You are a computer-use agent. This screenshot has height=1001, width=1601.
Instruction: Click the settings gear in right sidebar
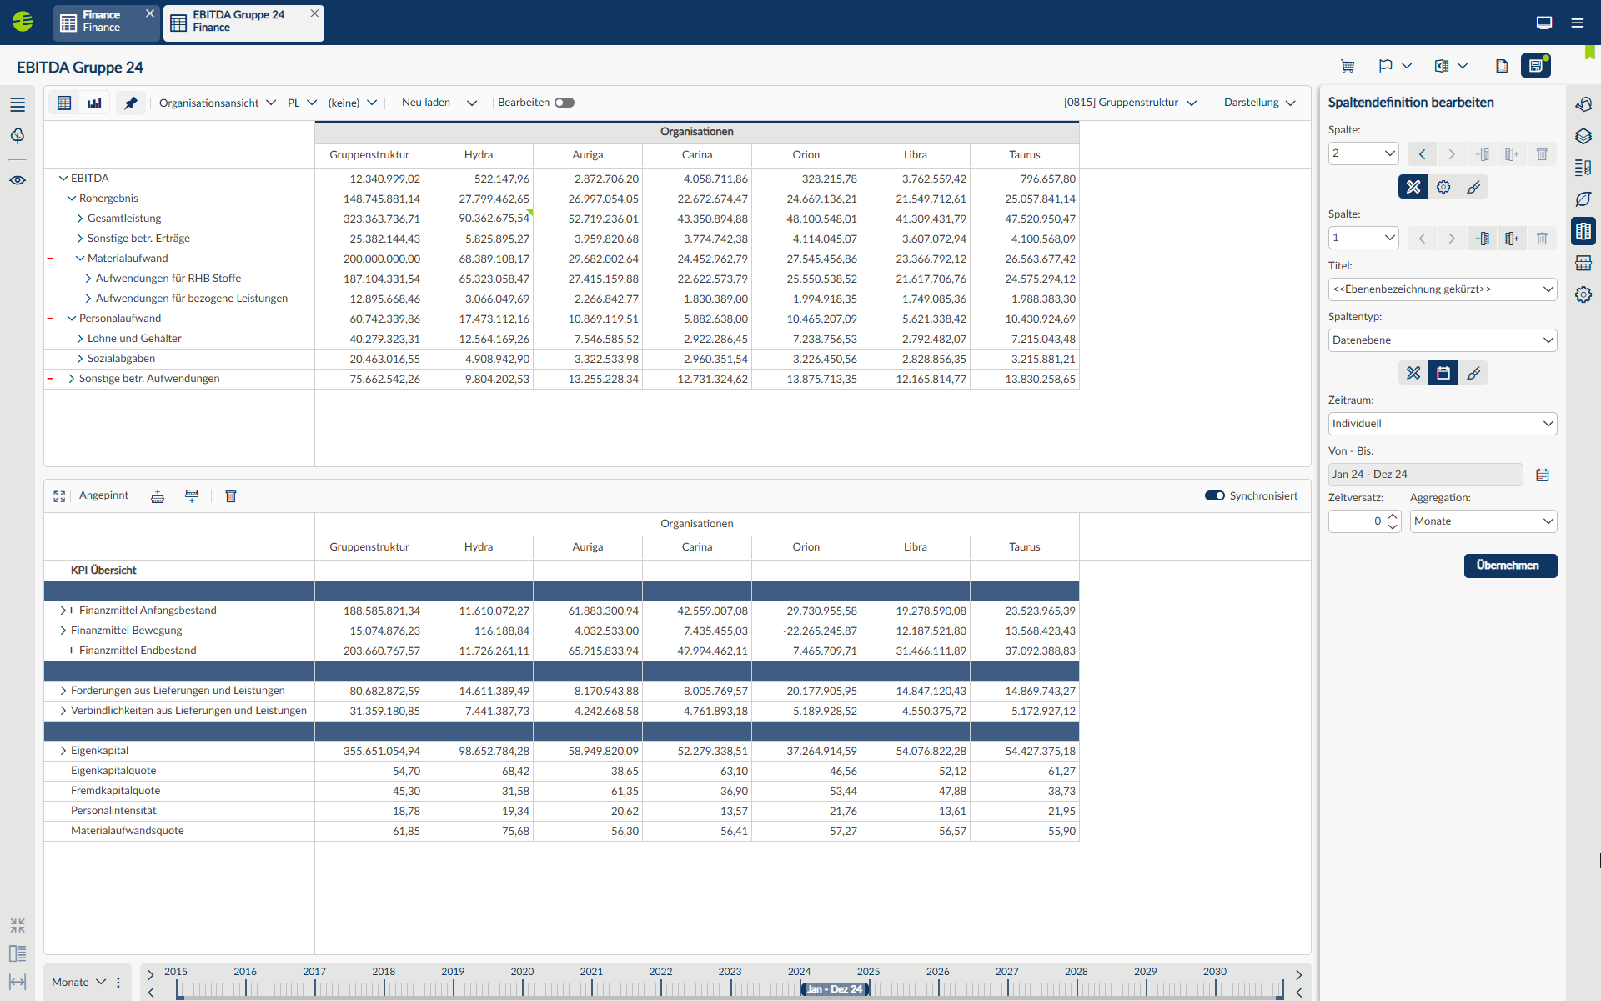(x=1583, y=294)
